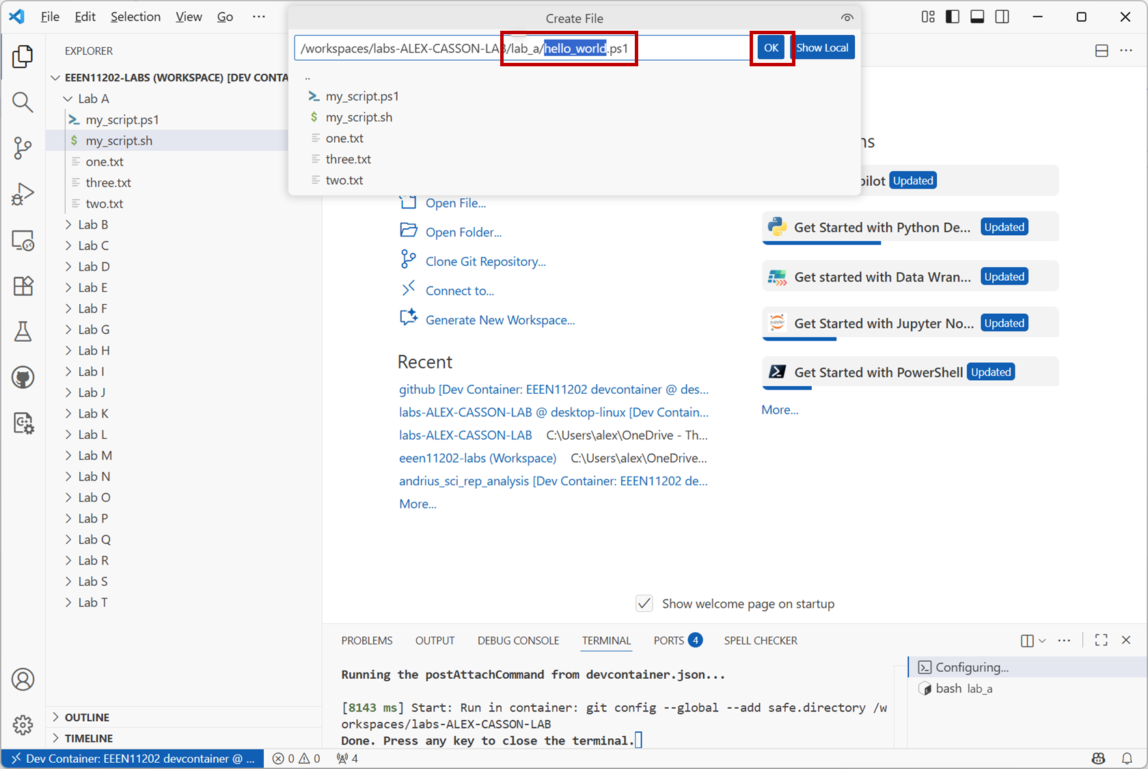Expand the OUTLINE section
This screenshot has width=1148, height=769.
coord(87,717)
